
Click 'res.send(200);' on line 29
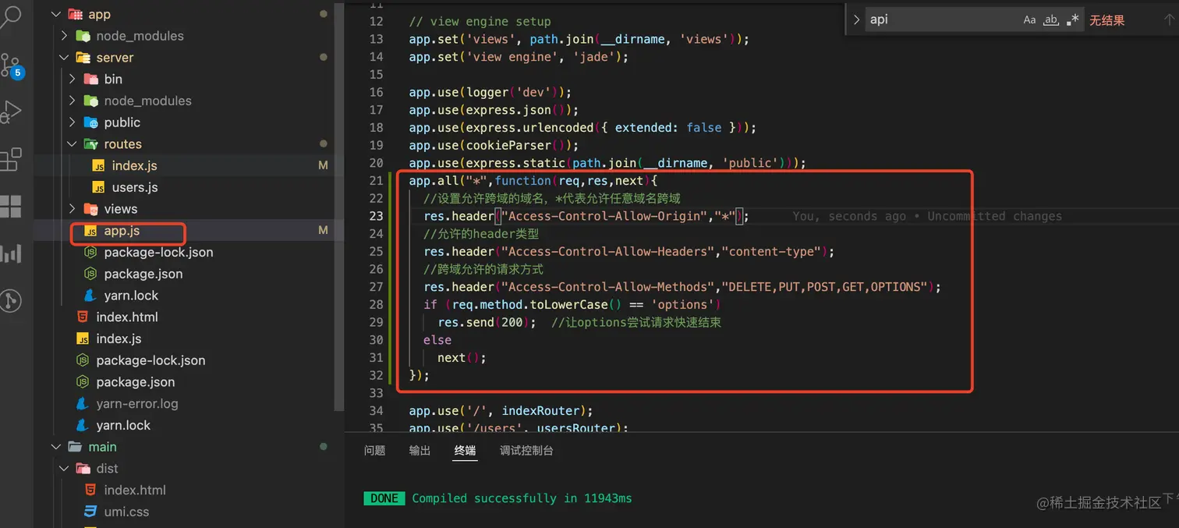click(487, 322)
